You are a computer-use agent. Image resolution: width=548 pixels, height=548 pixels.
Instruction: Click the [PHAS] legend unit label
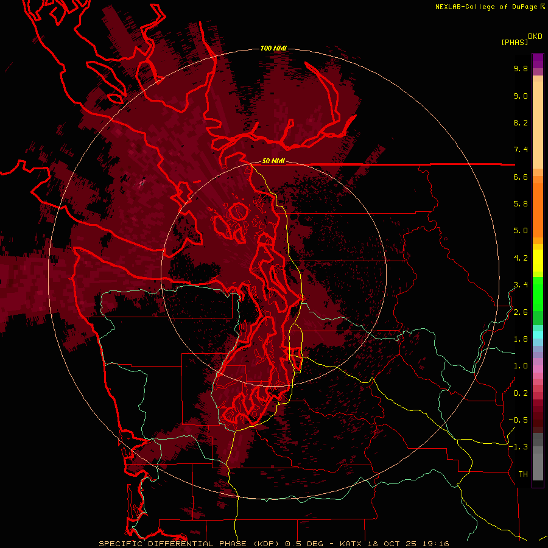[515, 43]
